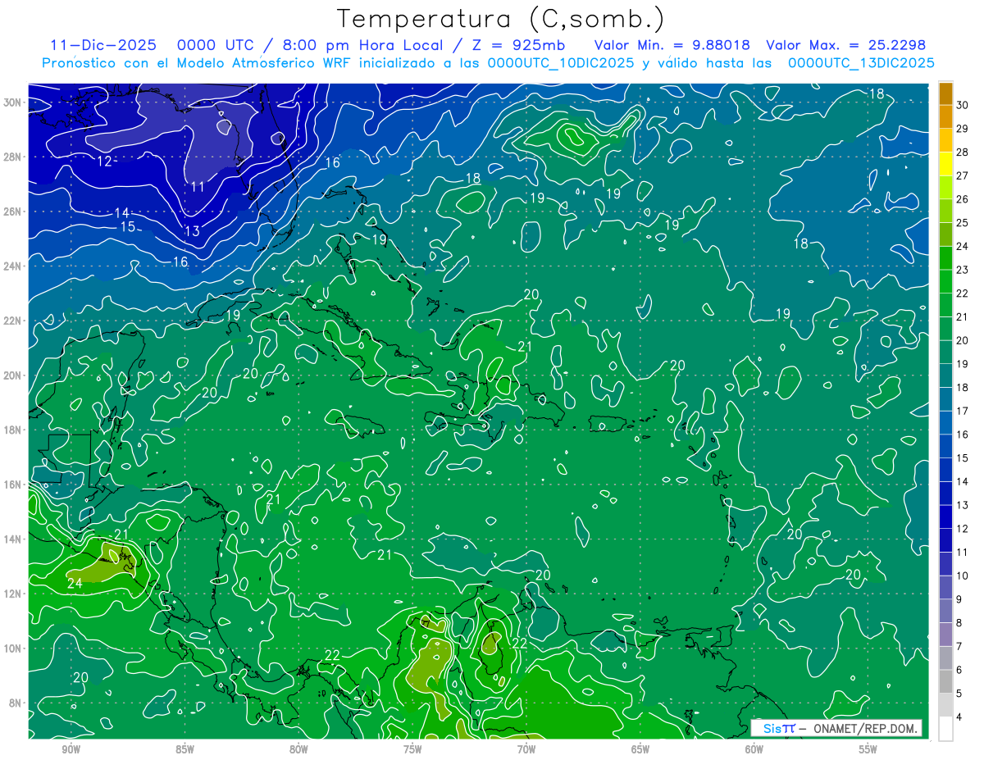Click the contour label '24' over Central America

pyautogui.click(x=75, y=584)
